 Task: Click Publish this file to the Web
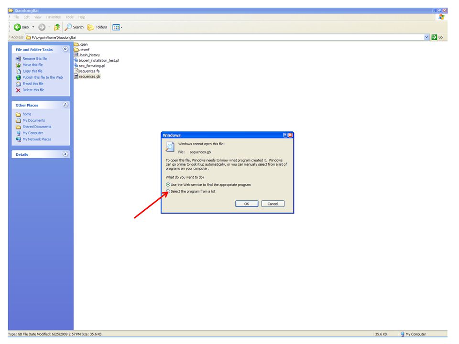(x=43, y=77)
